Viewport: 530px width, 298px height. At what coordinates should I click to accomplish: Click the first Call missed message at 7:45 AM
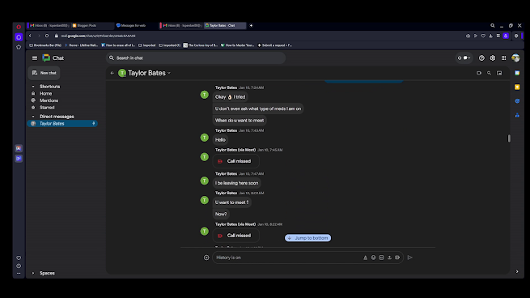coord(236,161)
